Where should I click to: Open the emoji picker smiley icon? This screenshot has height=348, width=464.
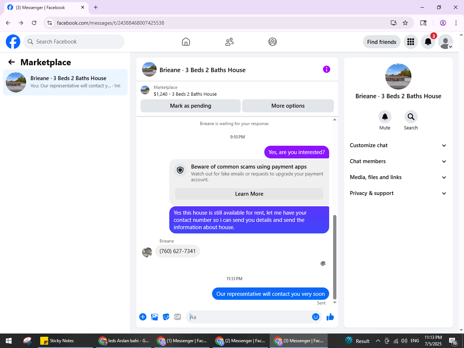(316, 317)
